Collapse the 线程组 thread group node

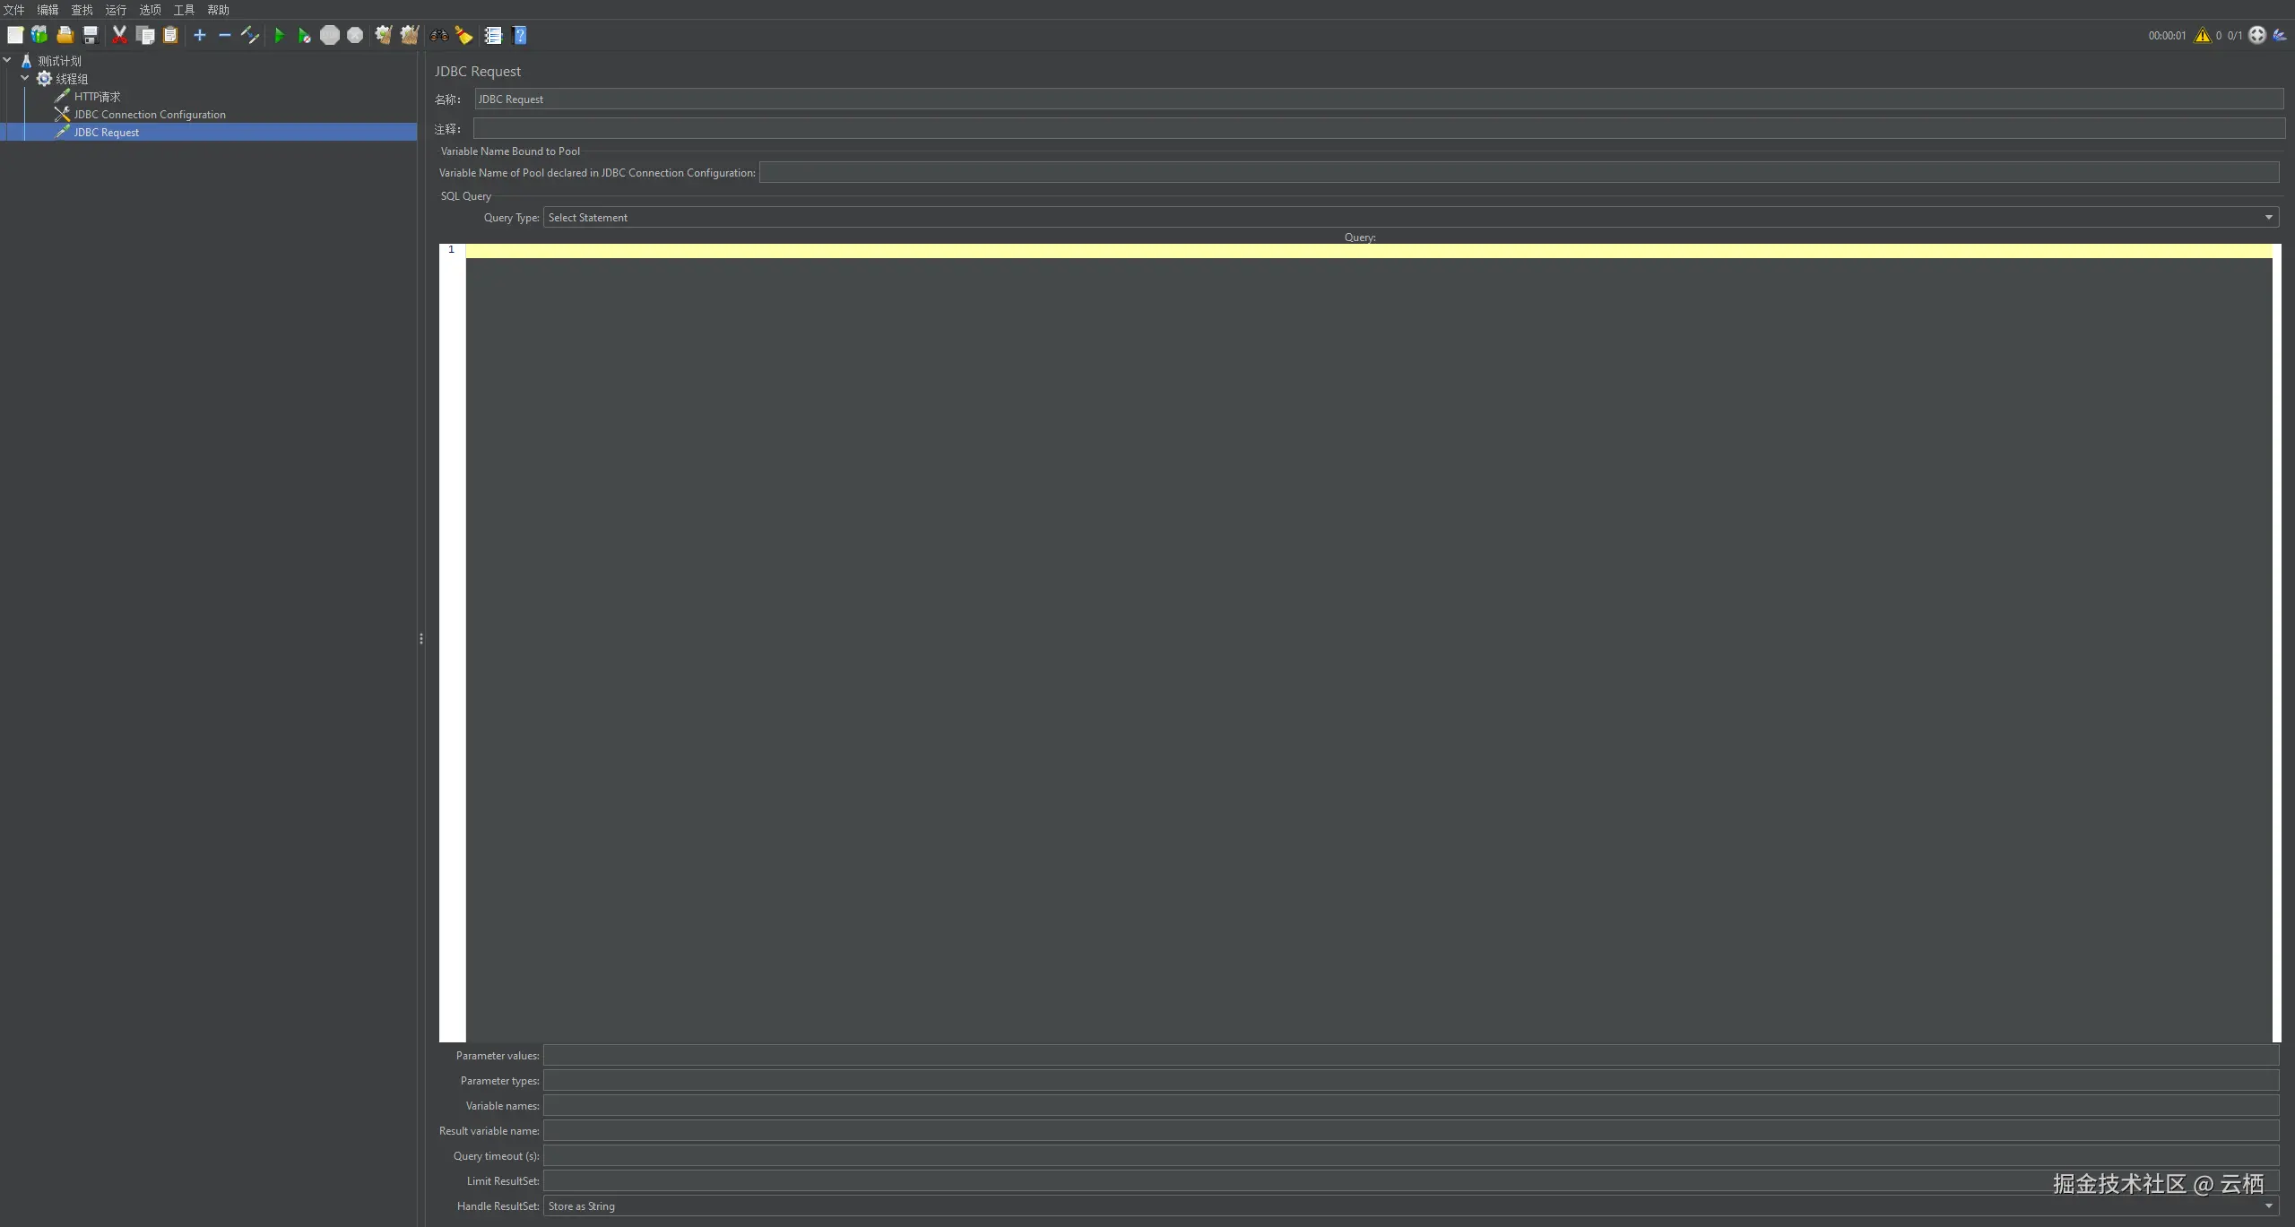pos(25,79)
